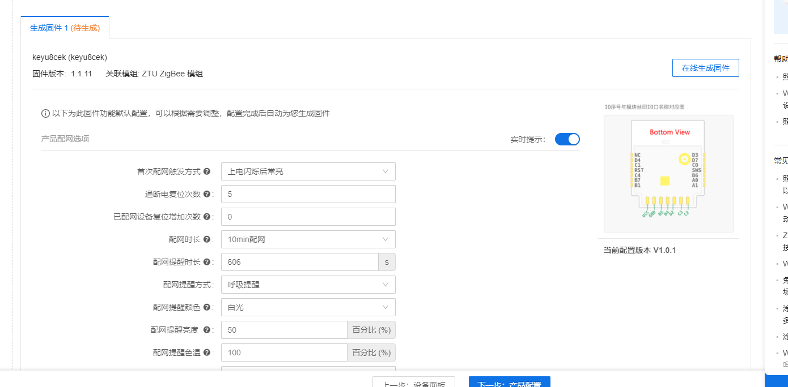Click help icon next to 配网提醒颜色
The height and width of the screenshot is (387, 788).
pos(207,307)
